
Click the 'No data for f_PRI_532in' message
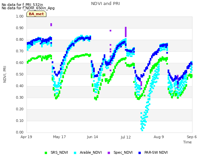pos(22,5)
